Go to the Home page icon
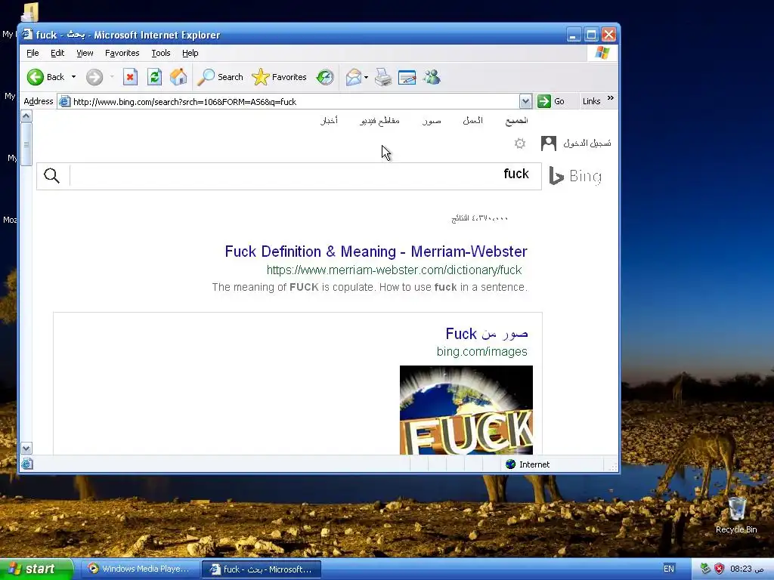The height and width of the screenshot is (580, 774). (178, 77)
